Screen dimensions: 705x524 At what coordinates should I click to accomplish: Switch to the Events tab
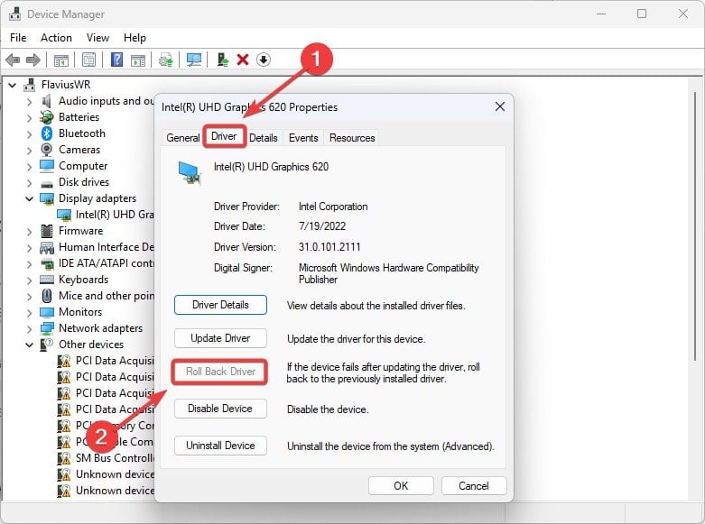[303, 138]
